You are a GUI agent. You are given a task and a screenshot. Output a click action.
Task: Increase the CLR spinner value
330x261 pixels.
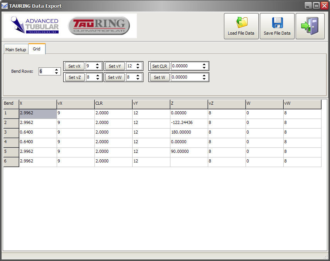click(204, 64)
